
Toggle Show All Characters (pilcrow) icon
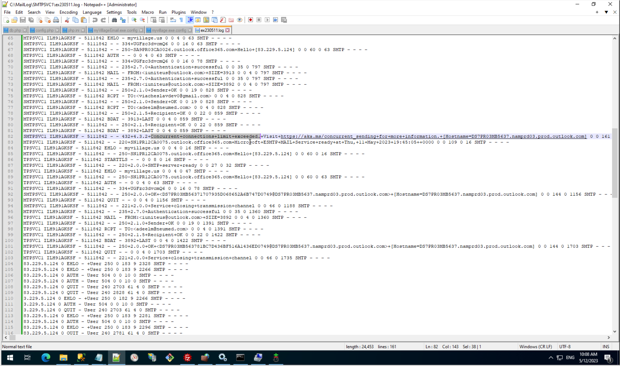[181, 20]
